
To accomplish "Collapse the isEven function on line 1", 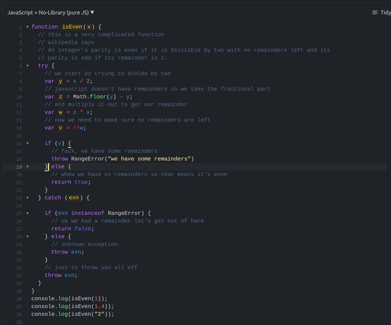I will coord(27,27).
